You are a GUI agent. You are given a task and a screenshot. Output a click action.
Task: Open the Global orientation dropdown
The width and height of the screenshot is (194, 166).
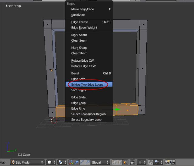point(100,162)
